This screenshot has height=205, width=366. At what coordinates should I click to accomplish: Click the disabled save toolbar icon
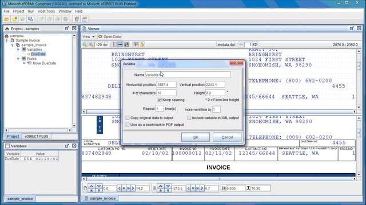[x=22, y=19]
